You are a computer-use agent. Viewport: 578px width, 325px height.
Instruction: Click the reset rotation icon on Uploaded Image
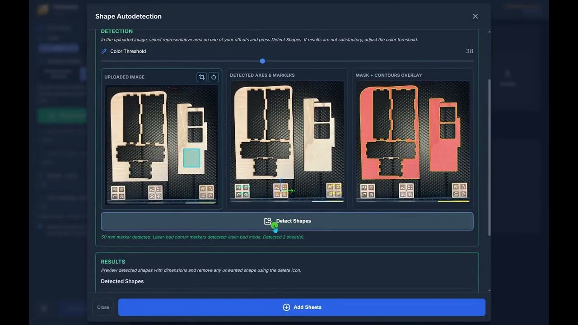click(x=214, y=77)
